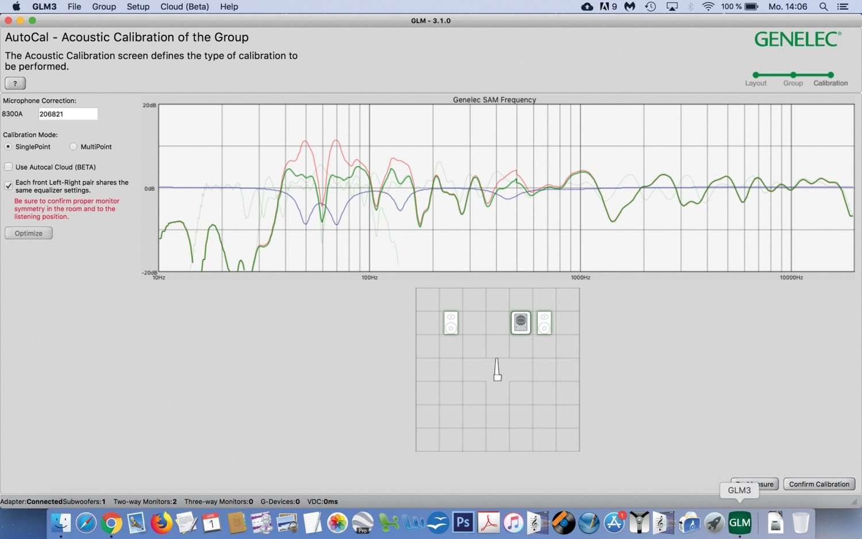The width and height of the screenshot is (862, 539).
Task: Click the GLM app icon in the Dock
Action: [740, 522]
